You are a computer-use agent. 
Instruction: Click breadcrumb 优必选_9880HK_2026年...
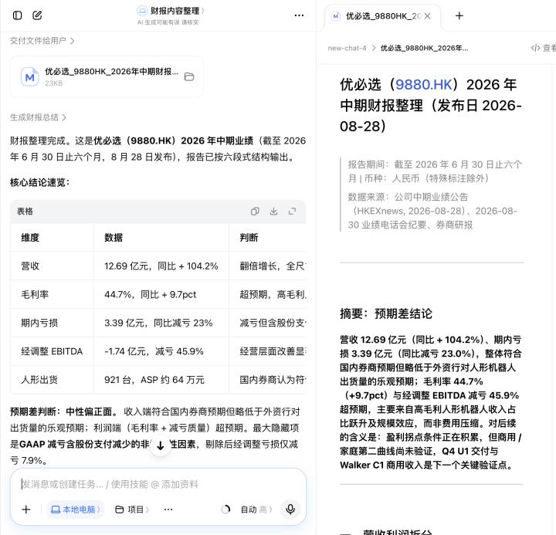pyautogui.click(x=424, y=48)
